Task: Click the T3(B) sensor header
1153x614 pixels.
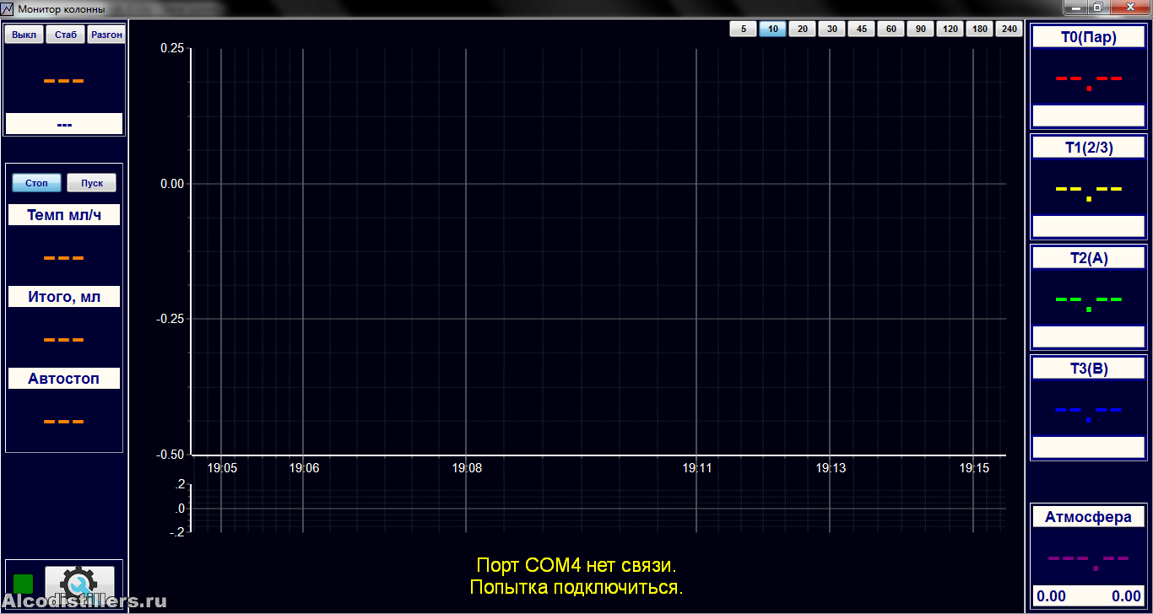Action: pyautogui.click(x=1089, y=369)
